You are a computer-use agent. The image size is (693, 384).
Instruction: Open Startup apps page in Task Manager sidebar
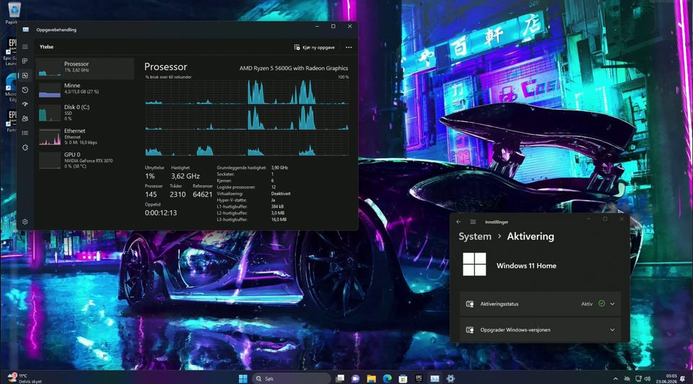coord(25,104)
